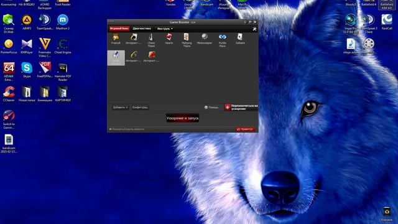Open the Добавить dropdown
398x224 pixels.
pos(120,108)
